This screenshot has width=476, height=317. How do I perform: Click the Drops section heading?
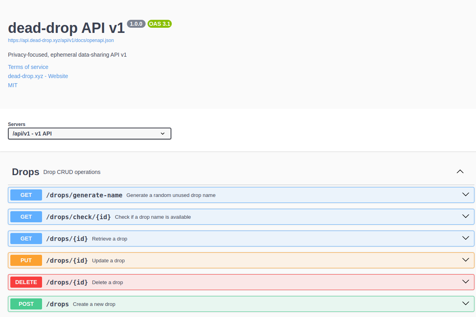(x=25, y=172)
